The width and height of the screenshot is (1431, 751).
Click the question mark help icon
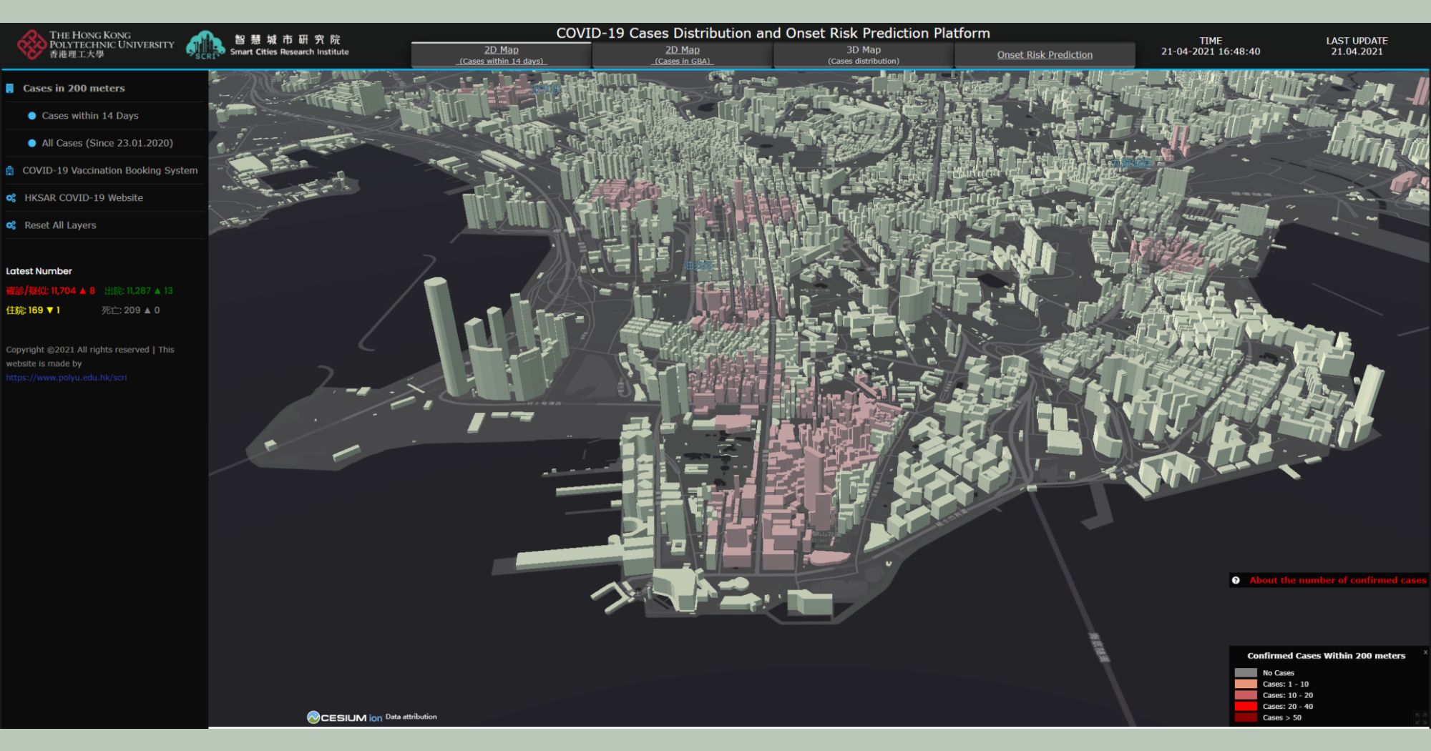[x=1236, y=580]
